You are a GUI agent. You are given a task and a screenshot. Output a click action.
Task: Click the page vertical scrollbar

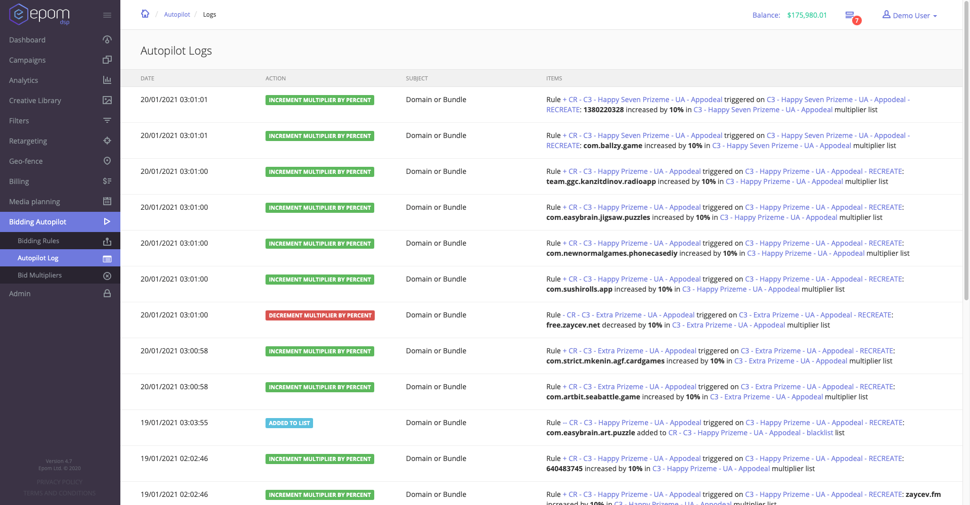click(966, 152)
